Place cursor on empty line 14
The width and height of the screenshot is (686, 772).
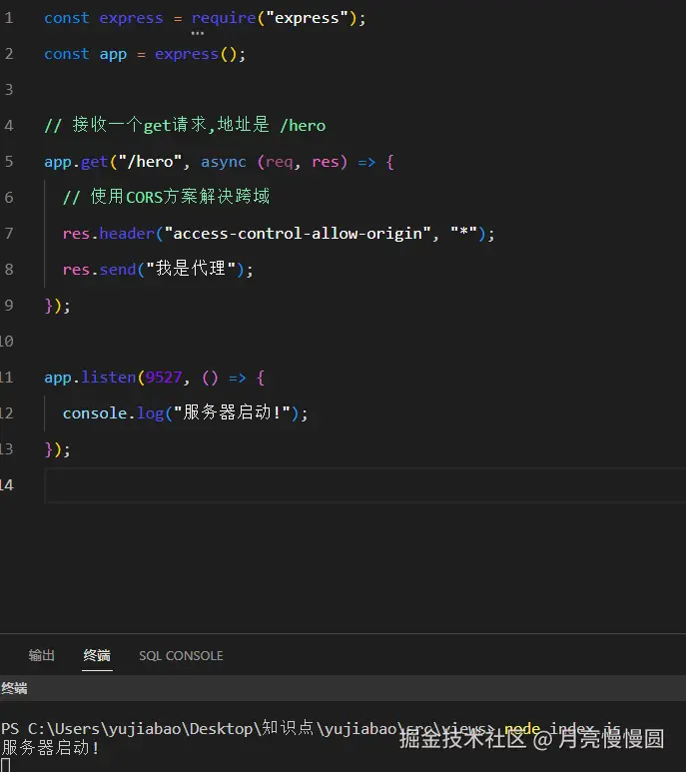click(364, 485)
